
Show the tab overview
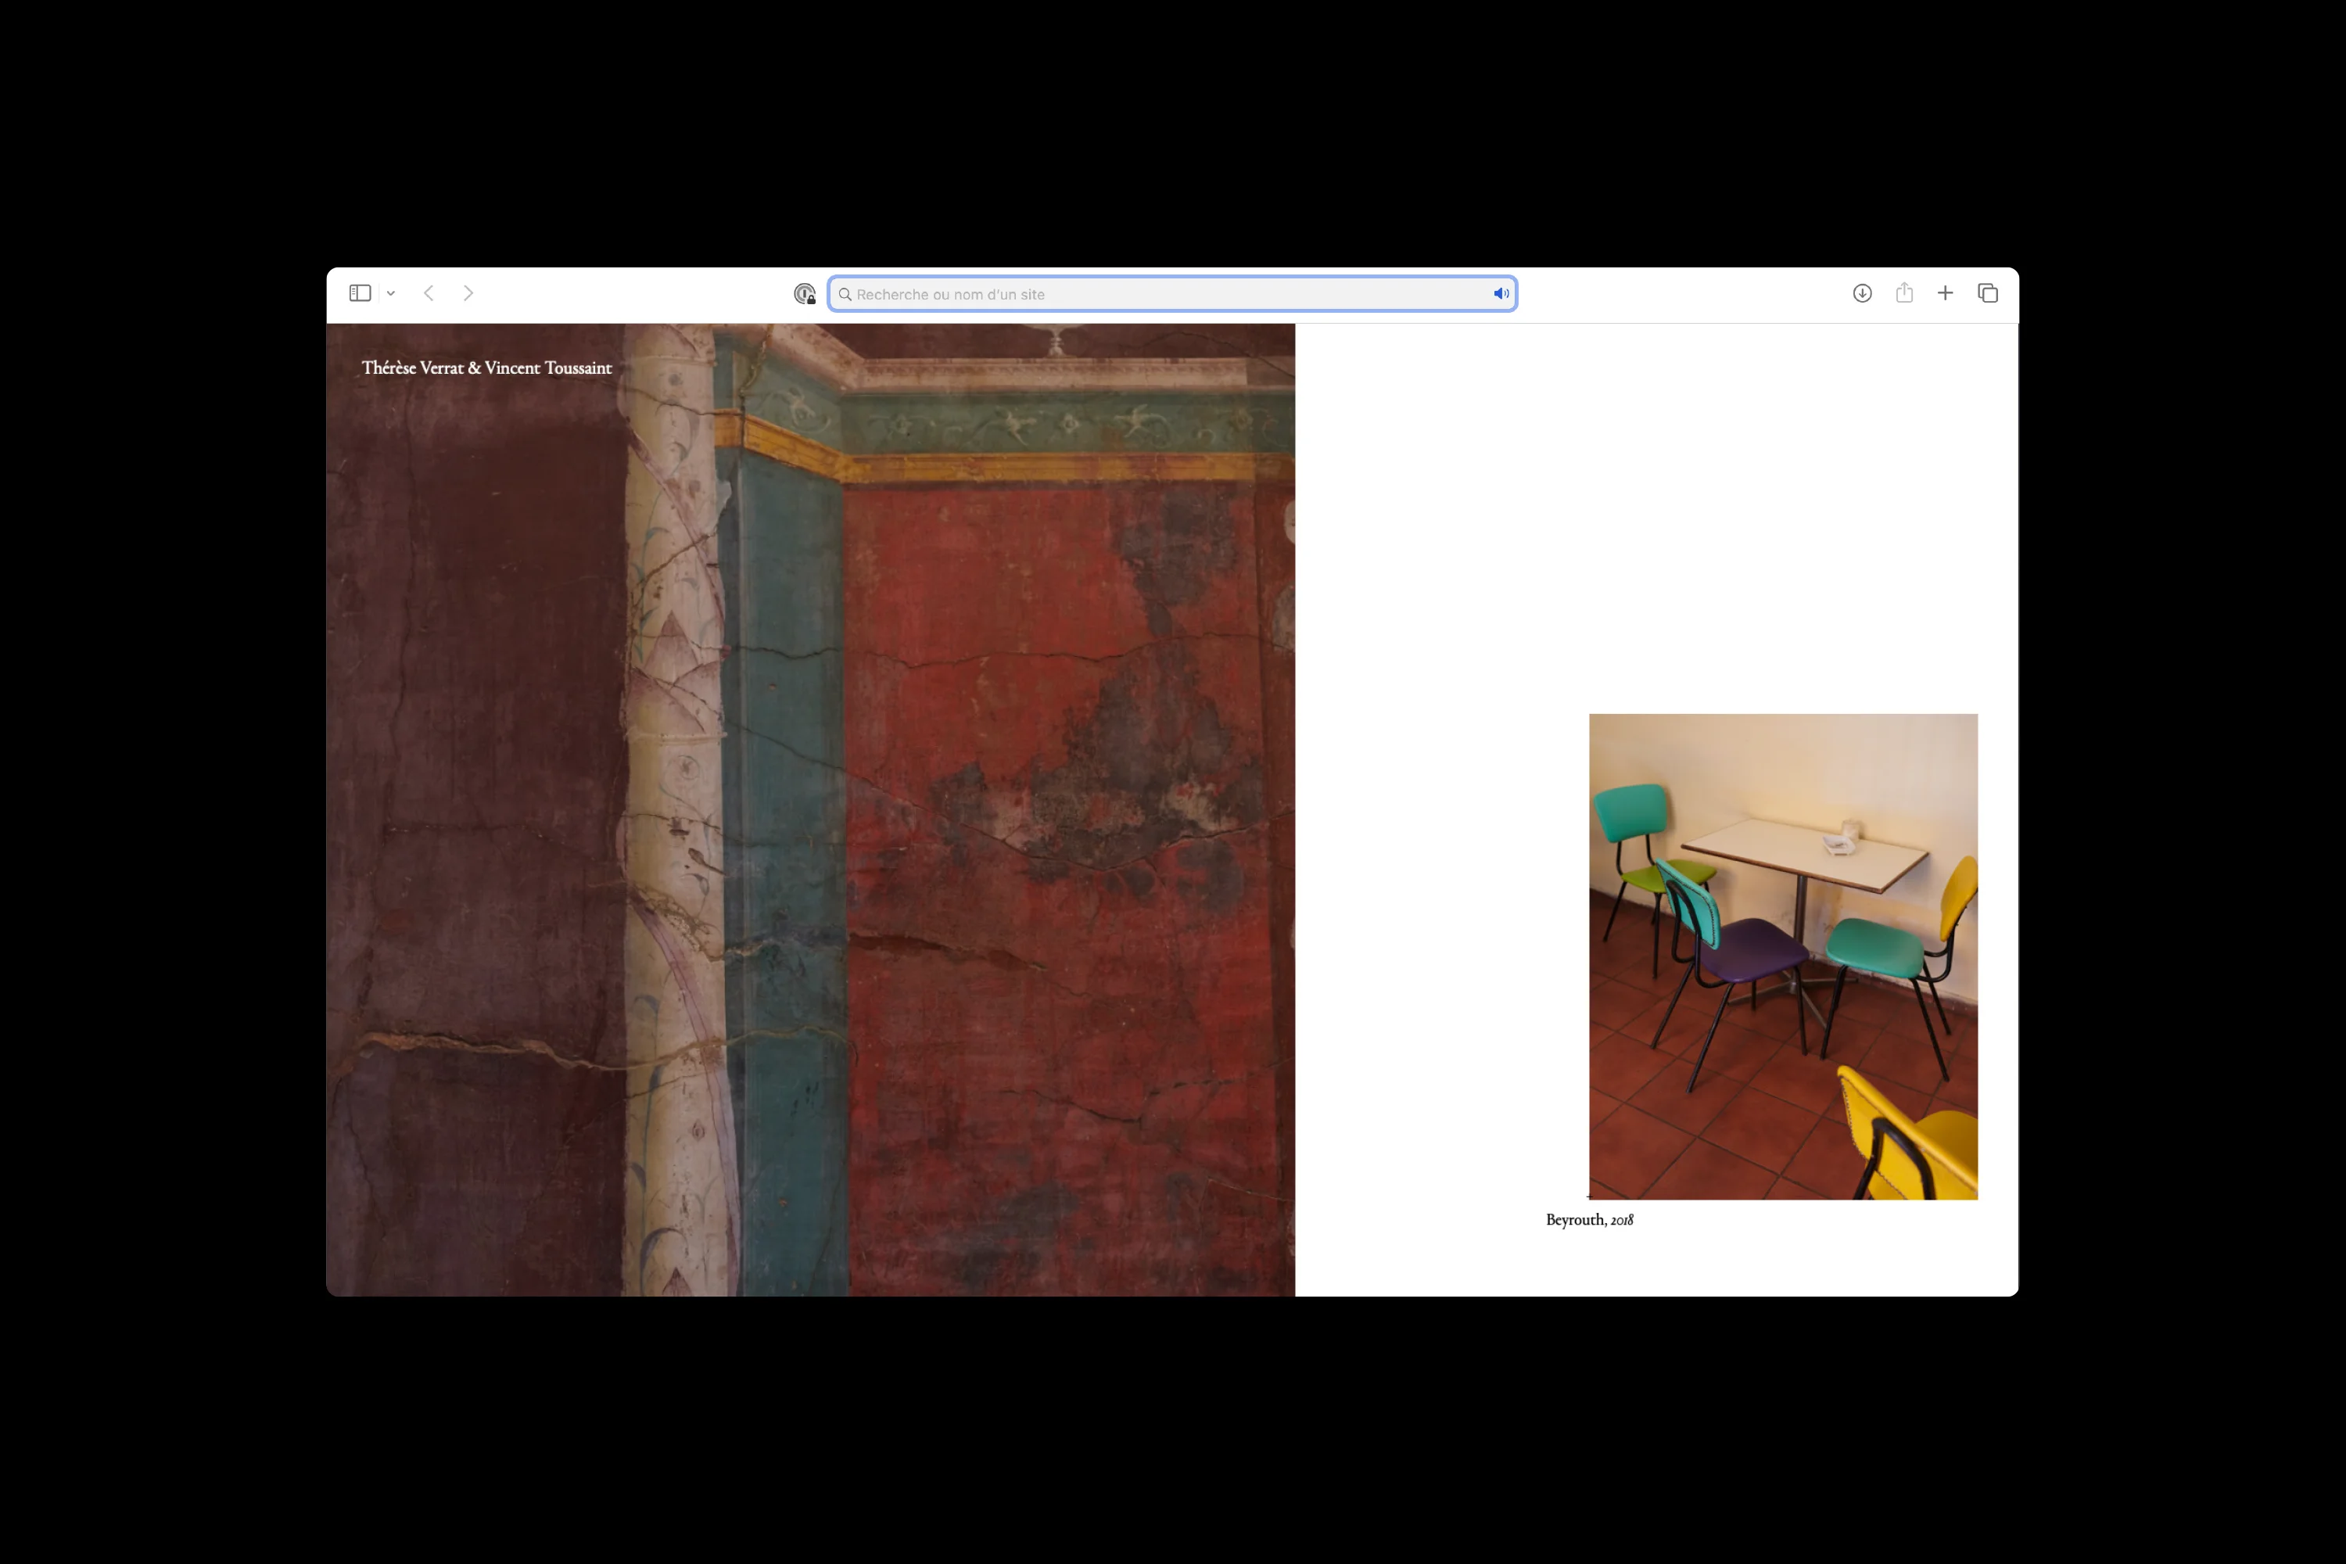(1987, 293)
